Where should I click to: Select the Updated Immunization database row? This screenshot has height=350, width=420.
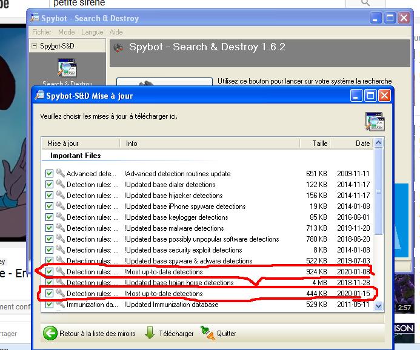pyautogui.click(x=207, y=305)
